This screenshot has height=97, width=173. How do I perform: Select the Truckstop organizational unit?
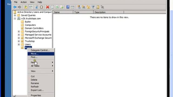[30, 41]
